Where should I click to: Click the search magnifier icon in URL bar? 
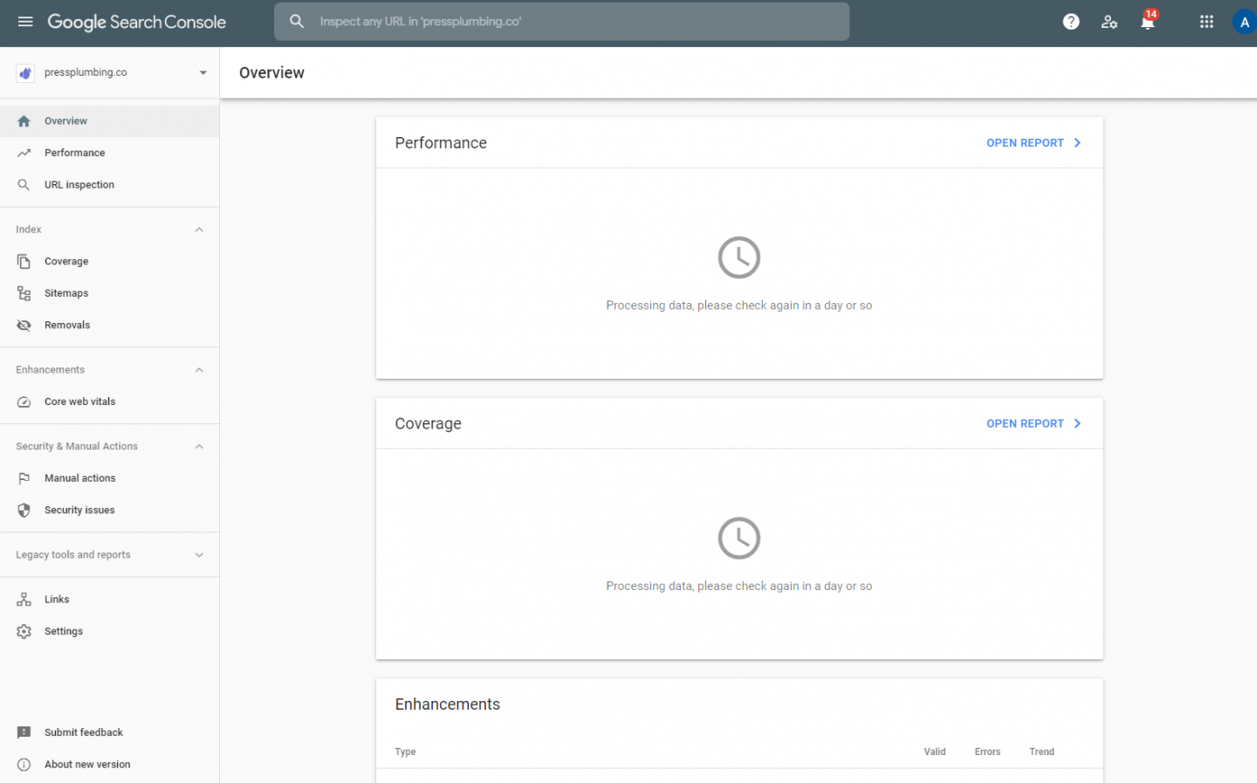297,22
